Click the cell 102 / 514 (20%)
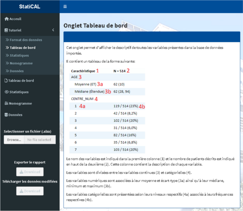243x211 pixels. [126, 121]
